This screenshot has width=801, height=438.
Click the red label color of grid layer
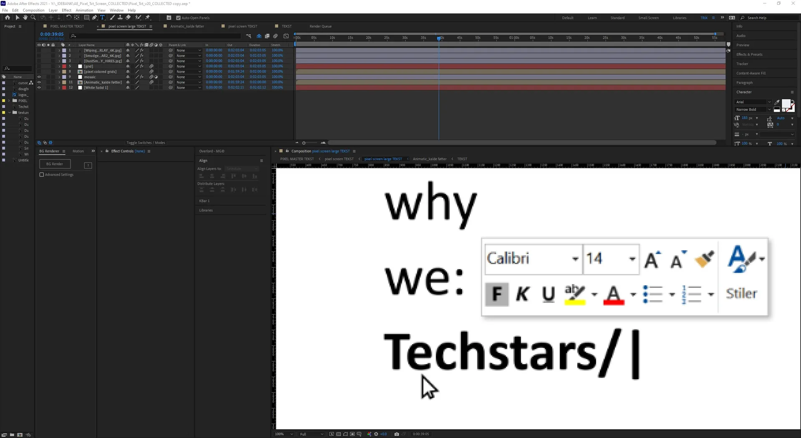[64, 66]
